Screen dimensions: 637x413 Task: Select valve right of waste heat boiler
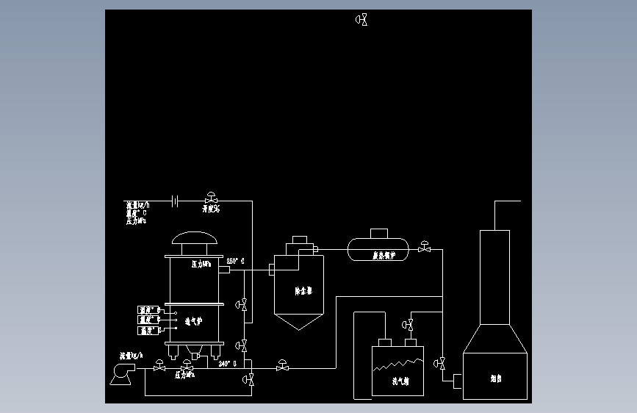425,246
